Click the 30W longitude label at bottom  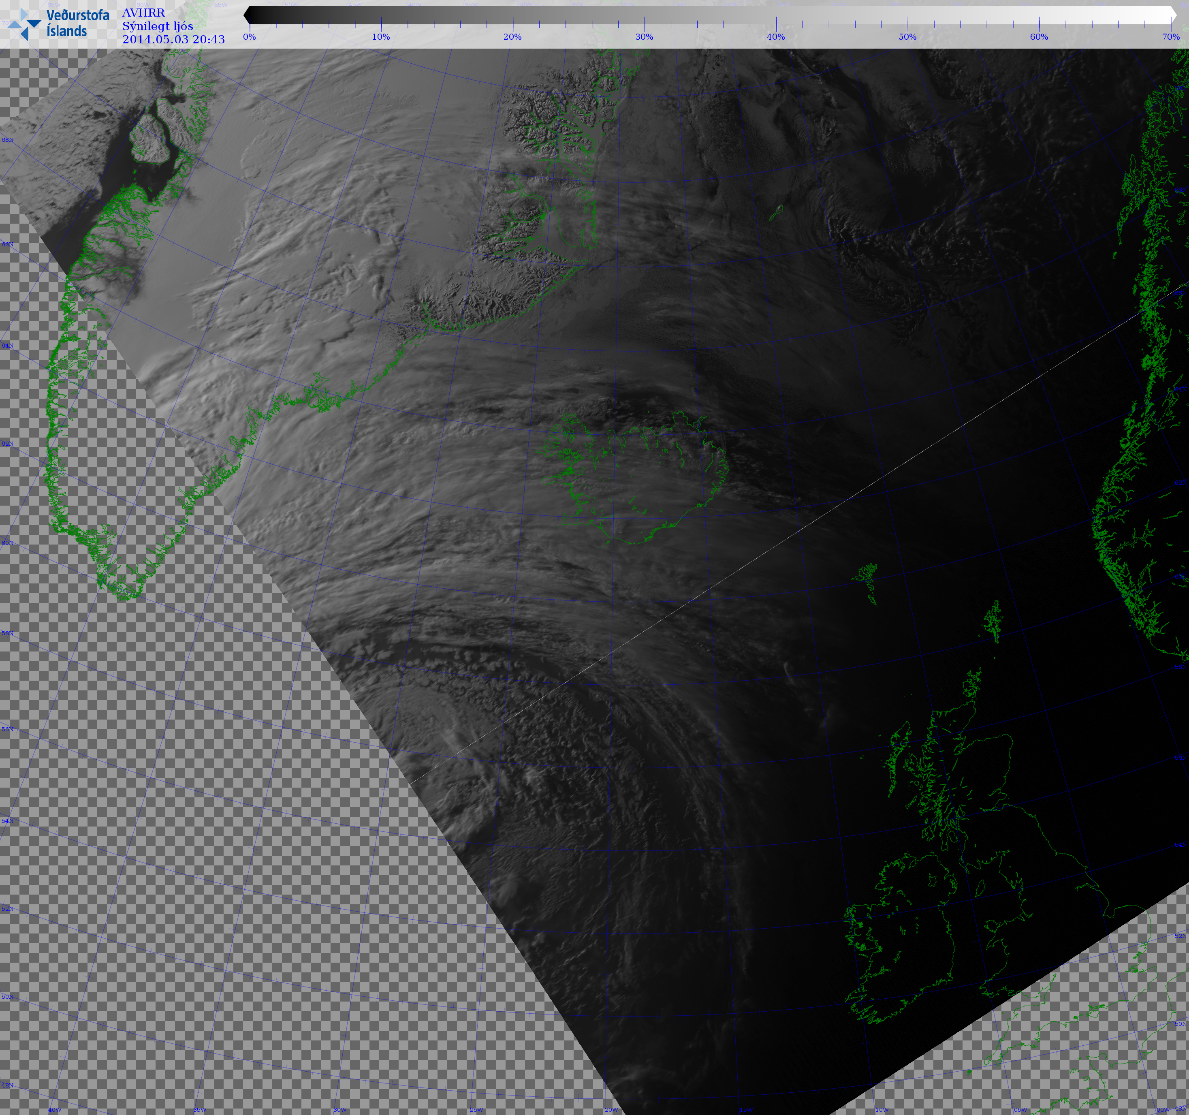[x=340, y=1110]
